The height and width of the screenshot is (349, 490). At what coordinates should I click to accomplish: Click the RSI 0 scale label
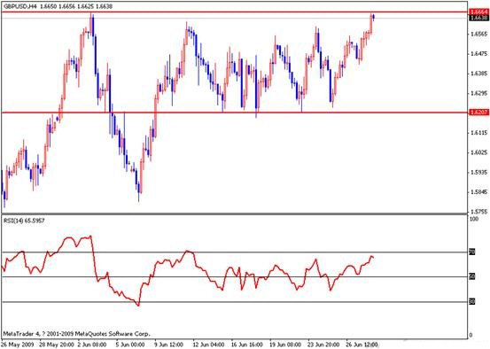pyautogui.click(x=471, y=335)
